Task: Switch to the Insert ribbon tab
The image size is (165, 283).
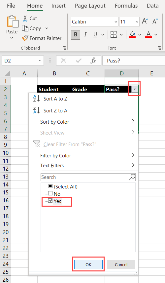Action: pyautogui.click(x=58, y=6)
